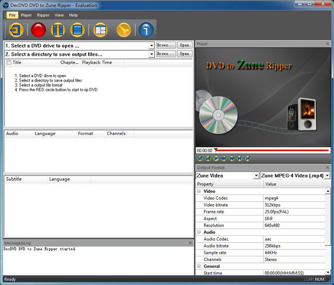Close the Output Format panel
The height and width of the screenshot is (285, 334).
coord(327,167)
